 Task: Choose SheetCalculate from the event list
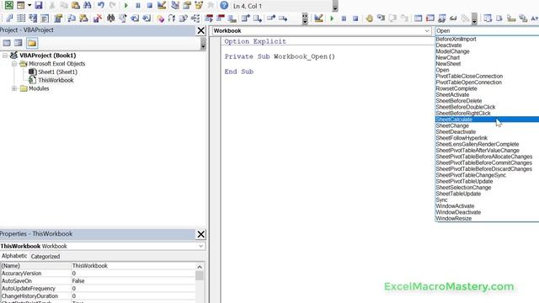[487, 120]
